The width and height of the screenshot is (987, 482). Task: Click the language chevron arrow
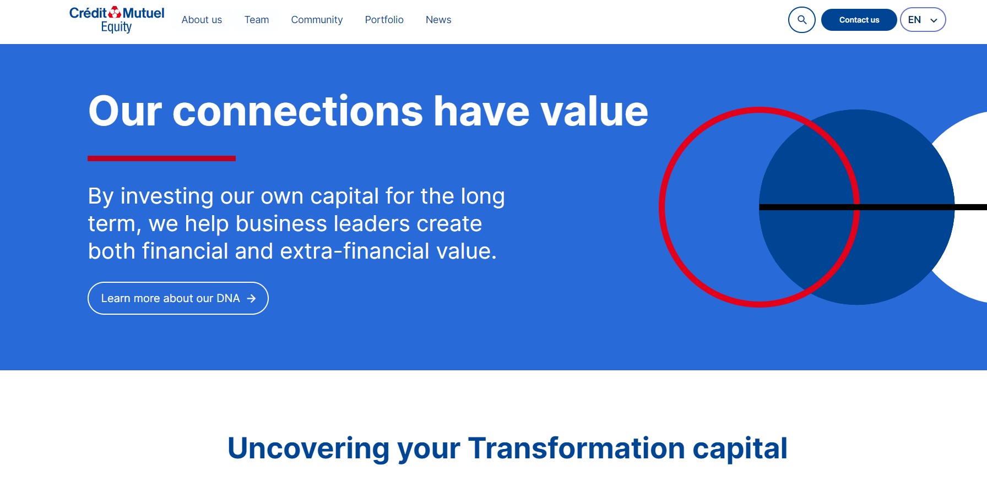pos(934,20)
